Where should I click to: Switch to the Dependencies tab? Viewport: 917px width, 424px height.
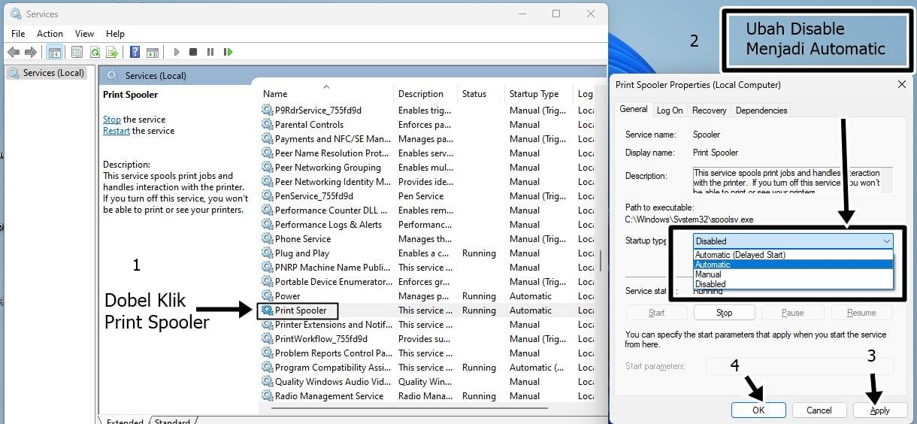761,111
